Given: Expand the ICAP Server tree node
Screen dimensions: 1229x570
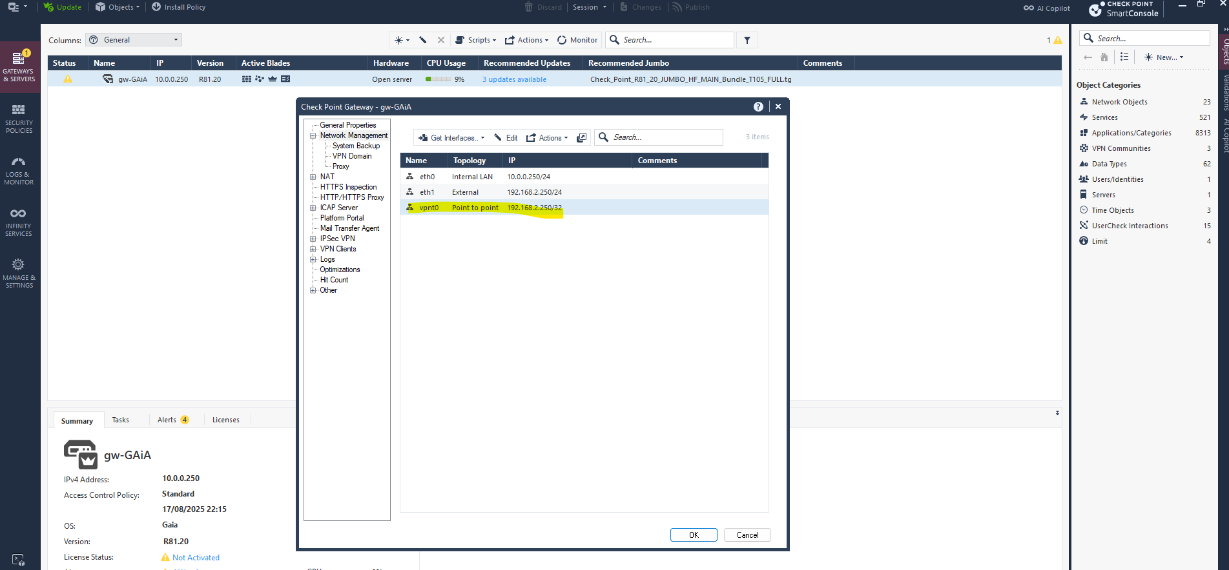Looking at the screenshot, I should 313,208.
